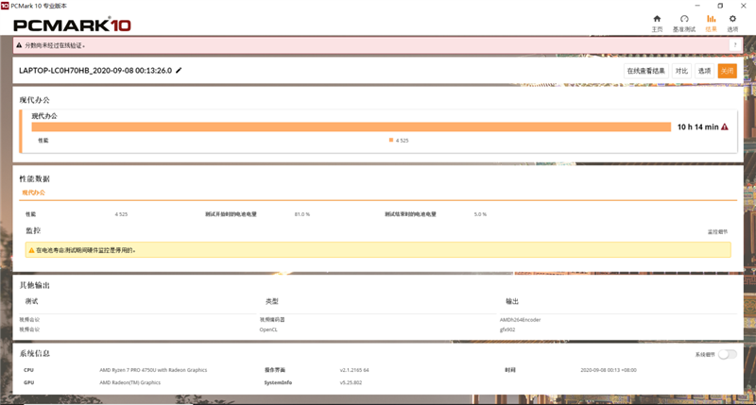The height and width of the screenshot is (405, 756).
Task: Click the result name LAPTOP-LC0H70HB_2020-09-08
Action: (x=95, y=70)
